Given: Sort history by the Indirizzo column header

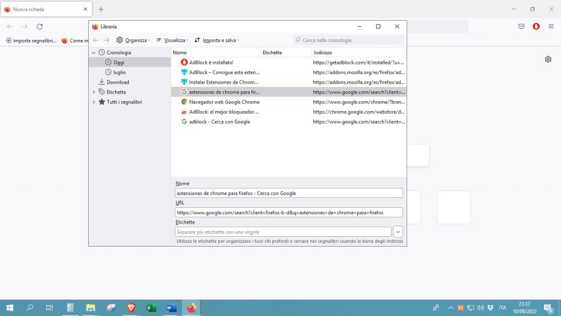Looking at the screenshot, I should [323, 52].
